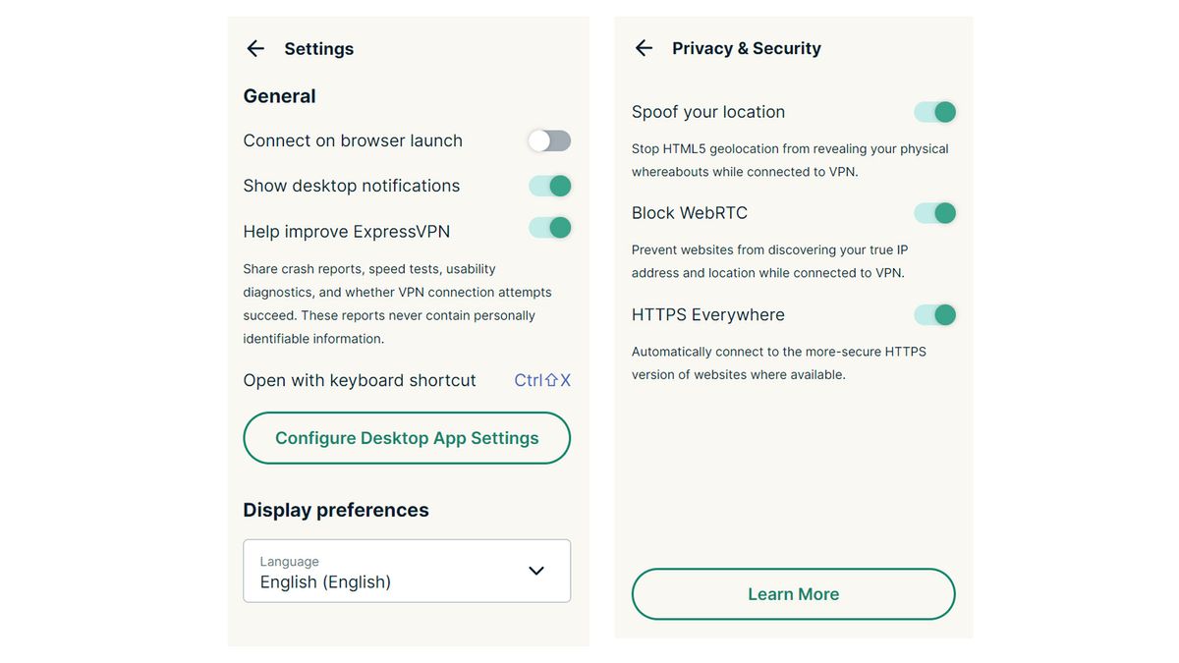The width and height of the screenshot is (1179, 663).
Task: Disable Show desktop notifications
Action: coord(549,186)
